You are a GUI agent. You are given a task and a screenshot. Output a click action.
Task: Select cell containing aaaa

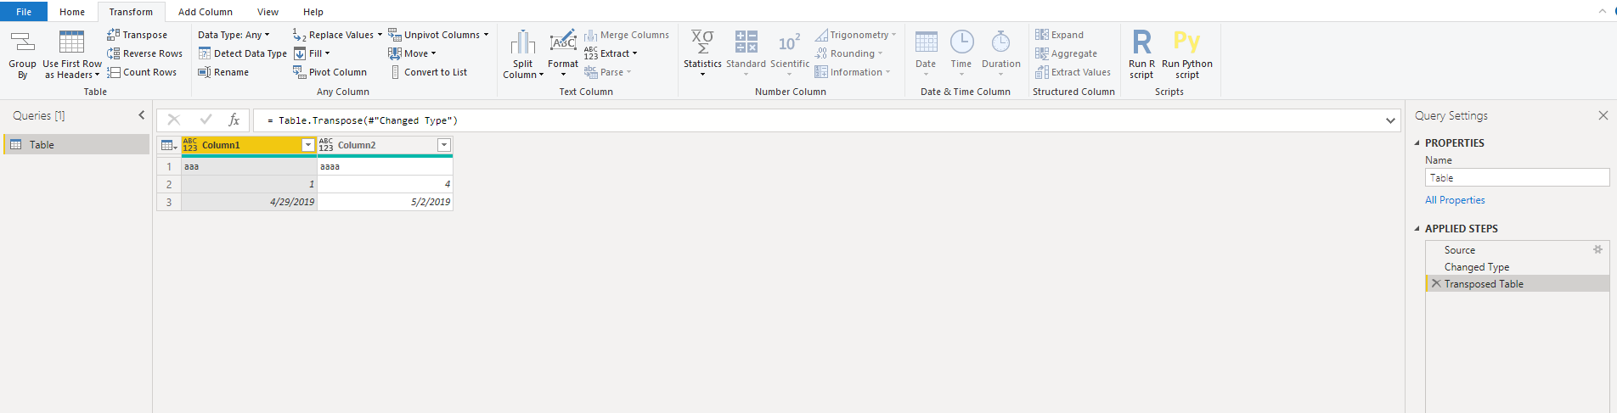click(x=385, y=166)
